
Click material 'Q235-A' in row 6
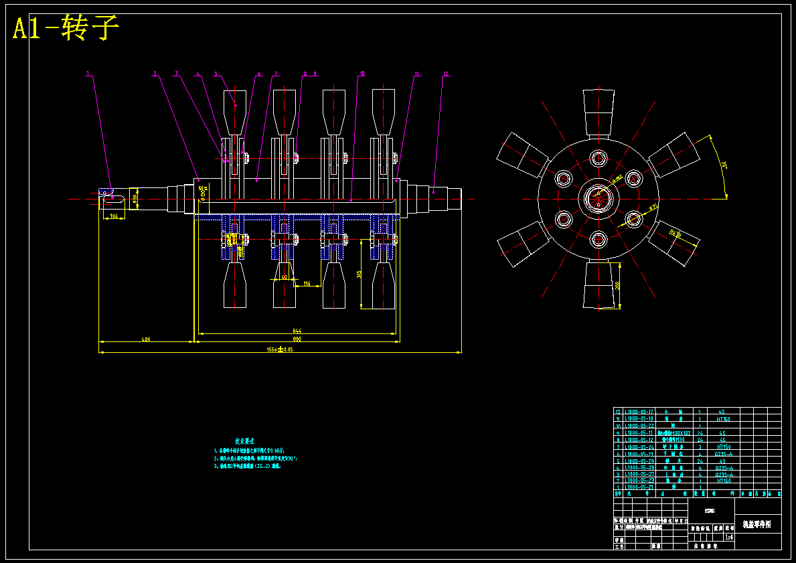[723, 454]
